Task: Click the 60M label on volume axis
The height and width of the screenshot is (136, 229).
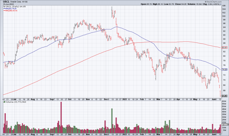Action: tap(223, 101)
